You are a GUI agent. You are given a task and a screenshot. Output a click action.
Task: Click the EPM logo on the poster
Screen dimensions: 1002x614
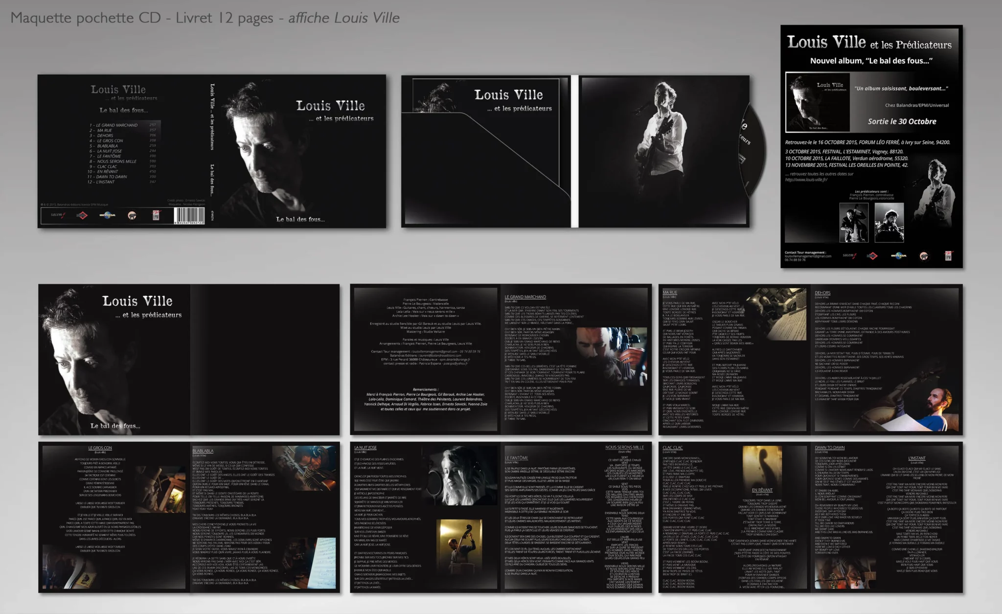coord(948,255)
